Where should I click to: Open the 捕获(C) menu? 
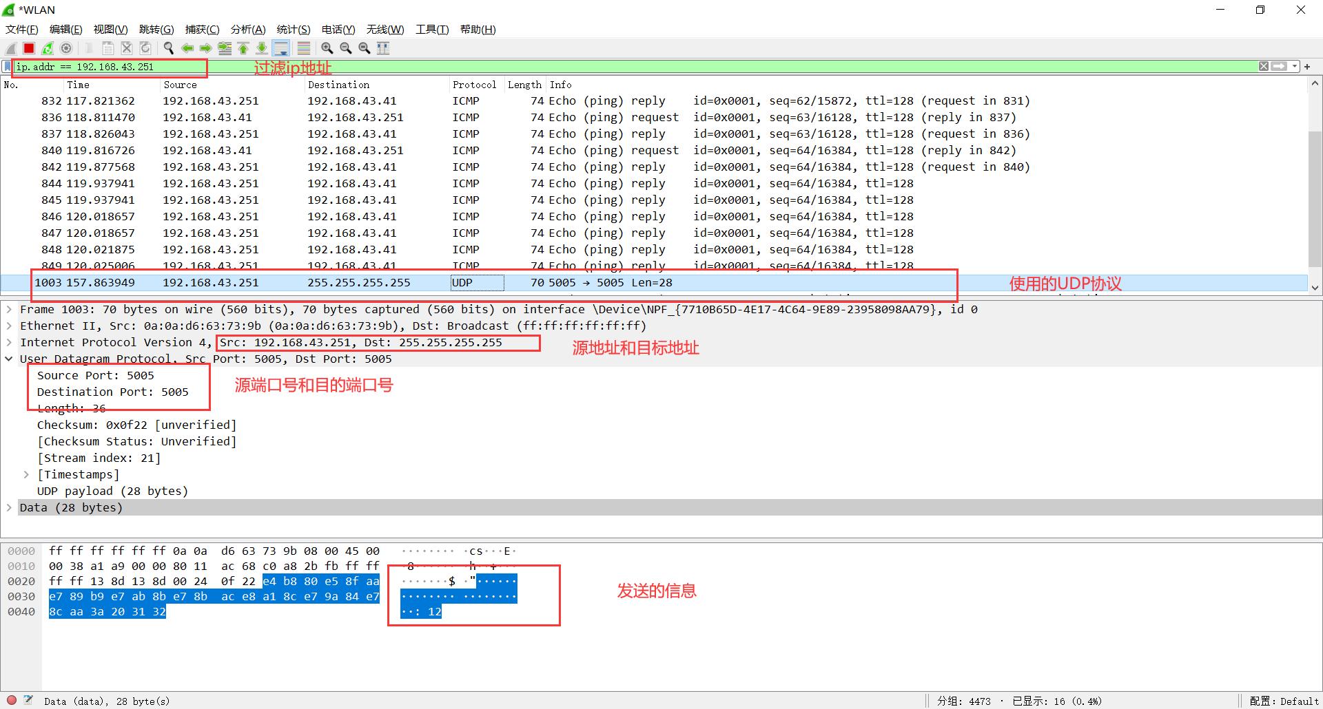pyautogui.click(x=203, y=30)
